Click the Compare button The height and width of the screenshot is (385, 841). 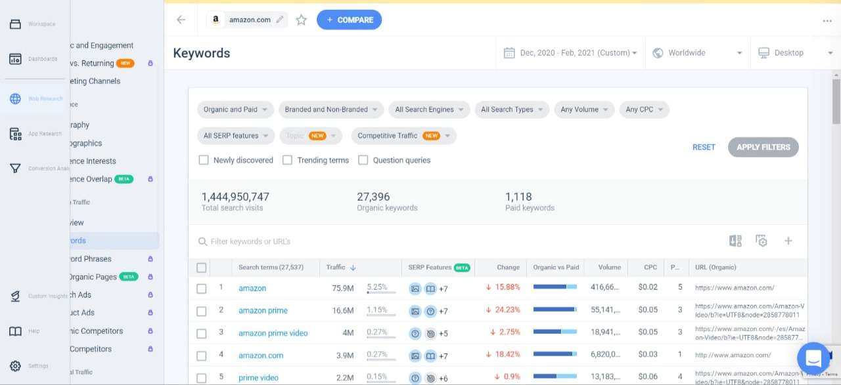(349, 20)
